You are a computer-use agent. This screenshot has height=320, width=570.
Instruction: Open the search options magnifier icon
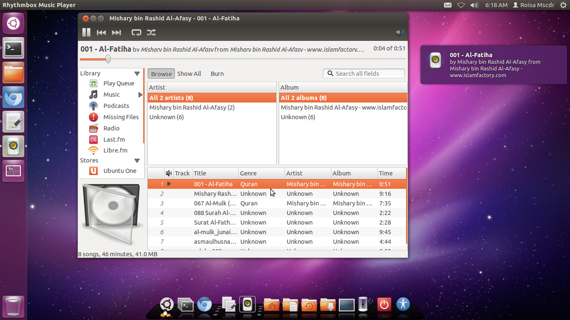coord(330,73)
